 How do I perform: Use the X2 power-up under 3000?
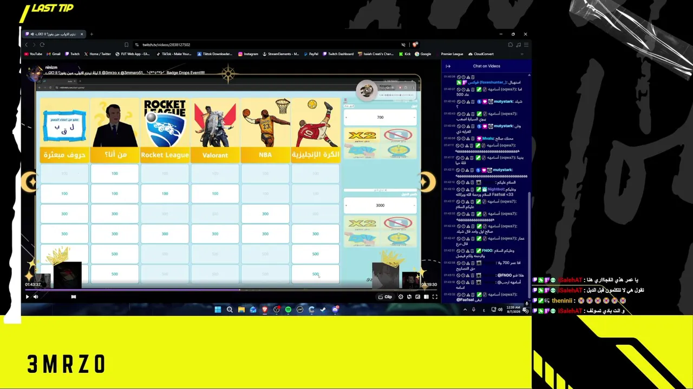pyautogui.click(x=362, y=224)
